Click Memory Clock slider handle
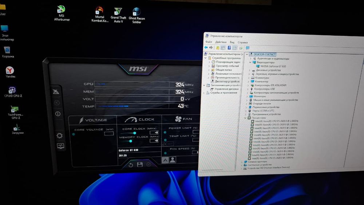 [131, 141]
